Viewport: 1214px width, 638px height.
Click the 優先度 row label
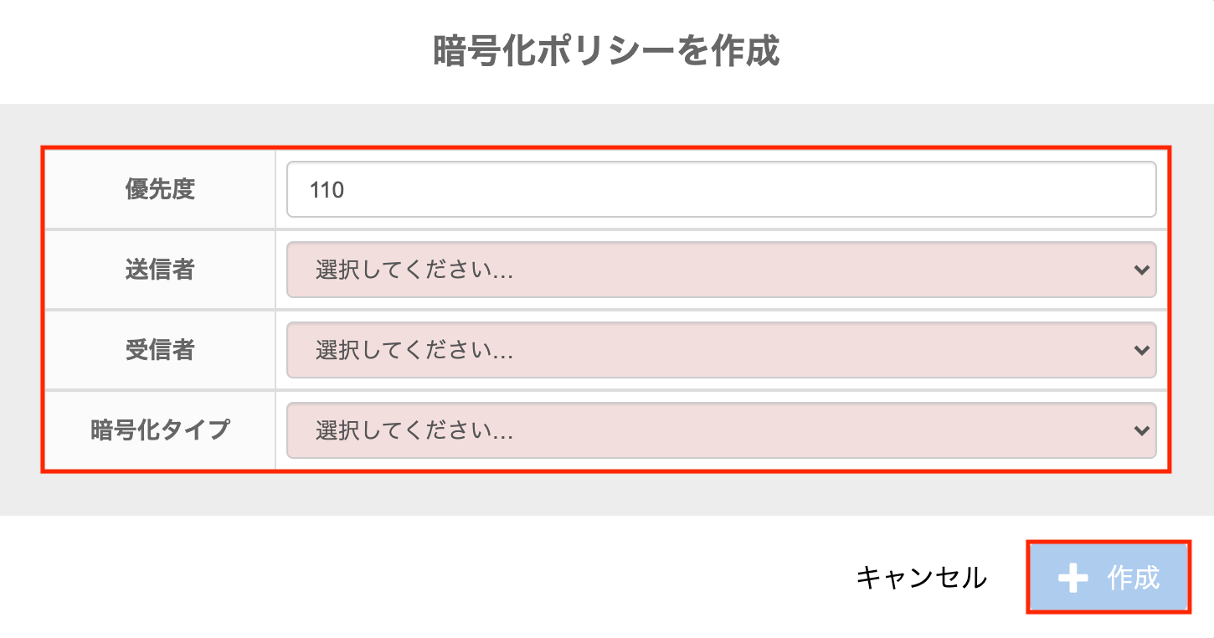pyautogui.click(x=160, y=189)
